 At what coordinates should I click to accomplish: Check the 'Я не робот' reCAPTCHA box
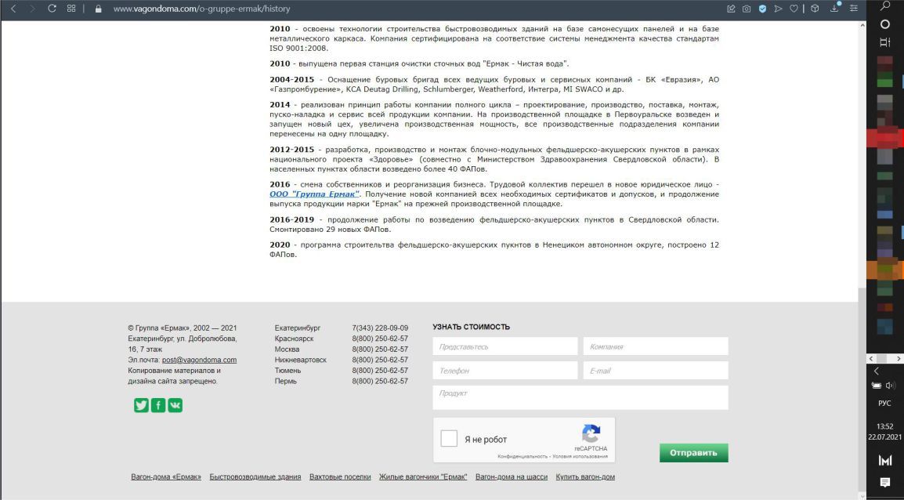[x=449, y=439]
